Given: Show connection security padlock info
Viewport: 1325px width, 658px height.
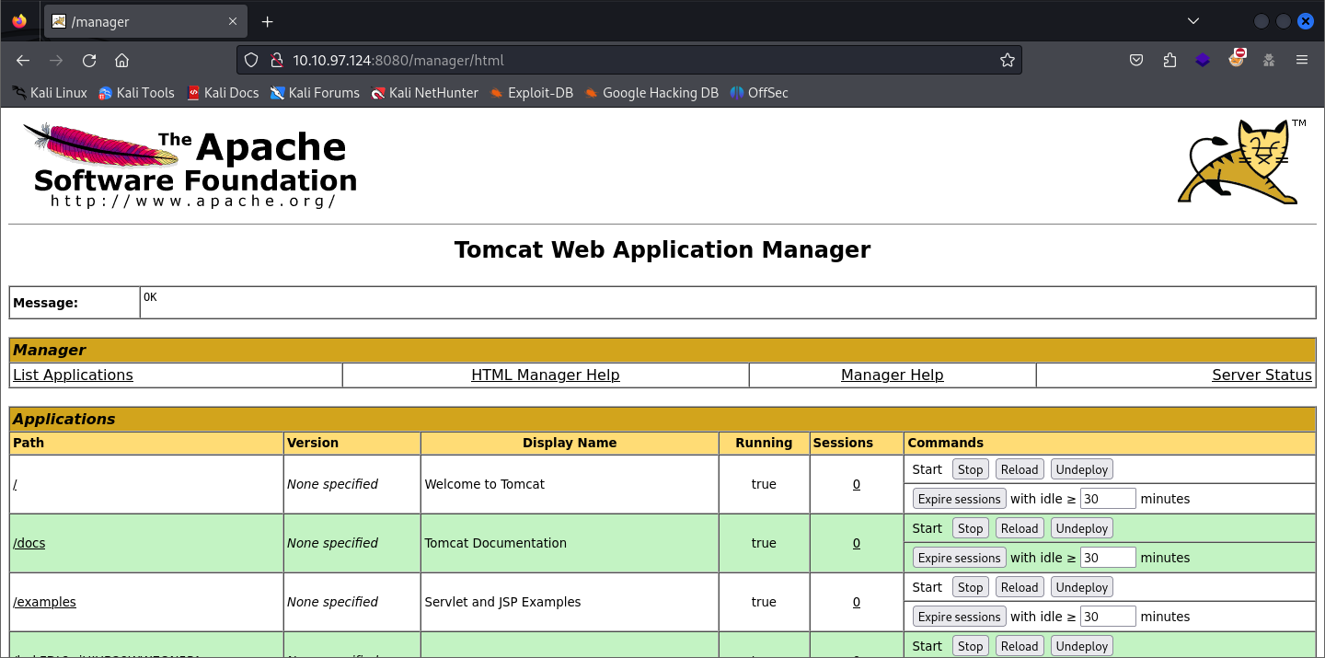Looking at the screenshot, I should click(275, 61).
